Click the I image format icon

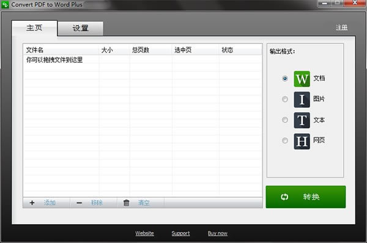tap(302, 100)
